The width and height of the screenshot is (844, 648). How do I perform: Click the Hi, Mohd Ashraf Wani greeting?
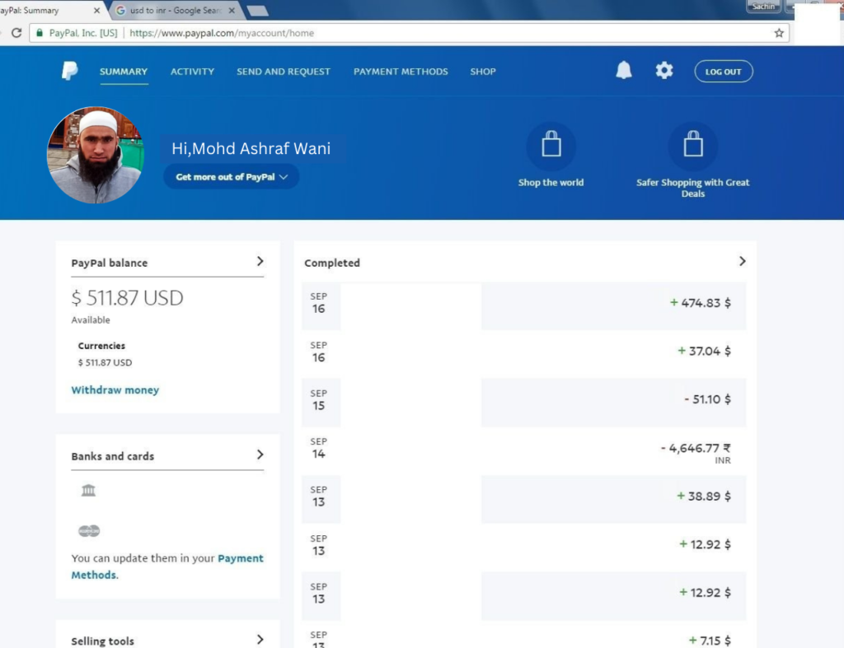[x=251, y=148]
